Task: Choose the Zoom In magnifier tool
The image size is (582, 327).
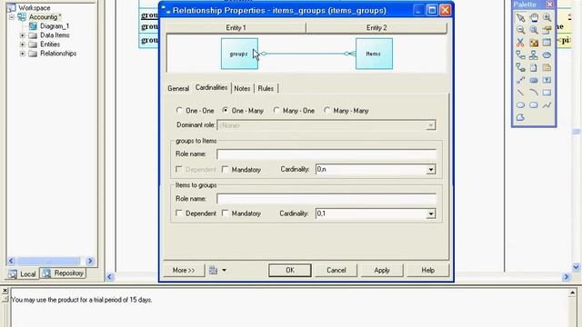Action: [547, 17]
